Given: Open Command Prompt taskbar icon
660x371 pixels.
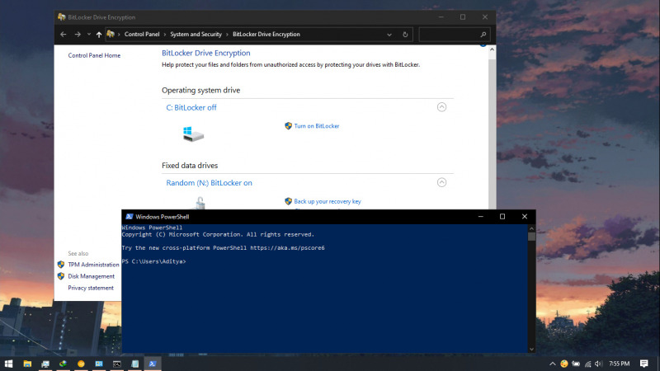Looking at the screenshot, I should [x=117, y=364].
